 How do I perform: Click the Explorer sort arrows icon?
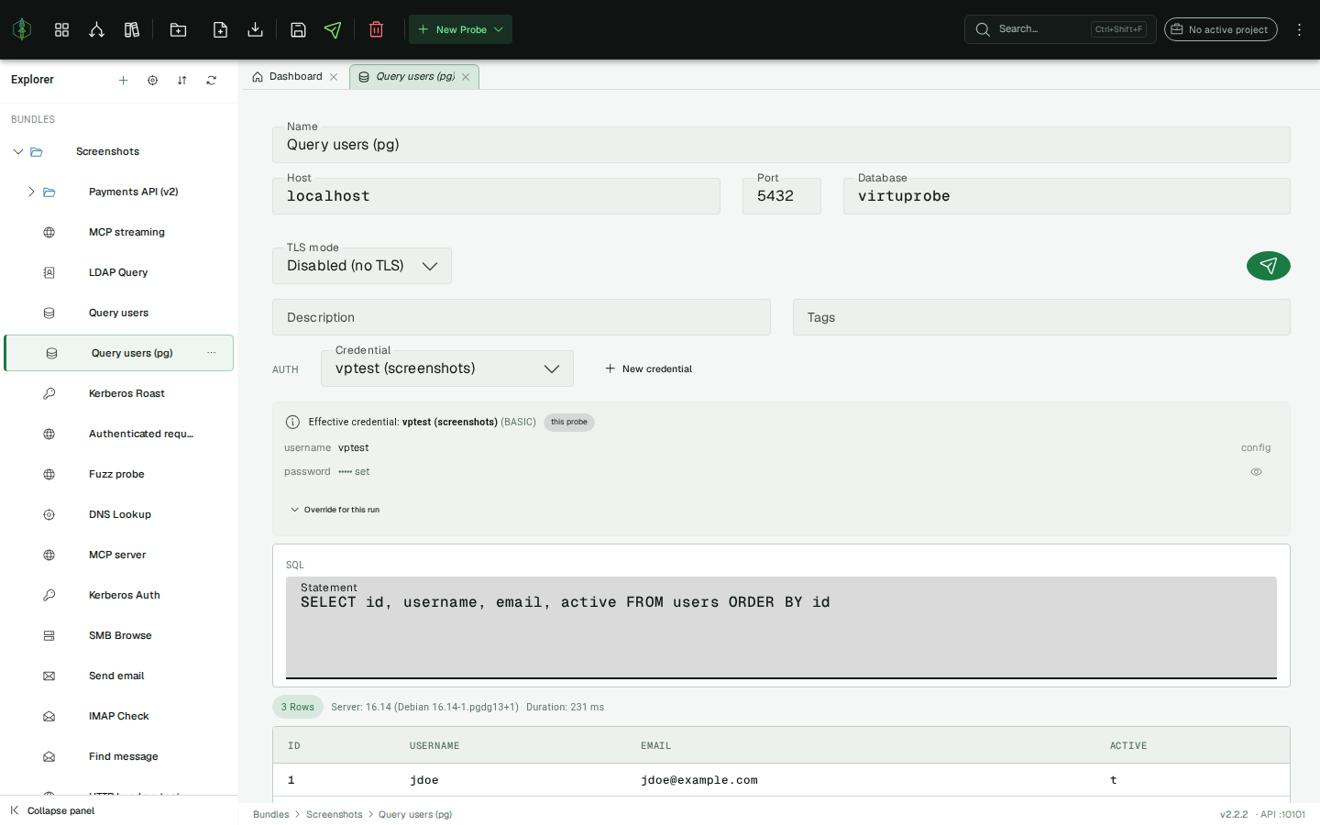[181, 80]
